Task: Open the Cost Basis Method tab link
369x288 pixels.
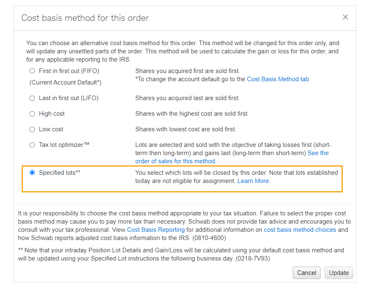Action: tap(278, 79)
